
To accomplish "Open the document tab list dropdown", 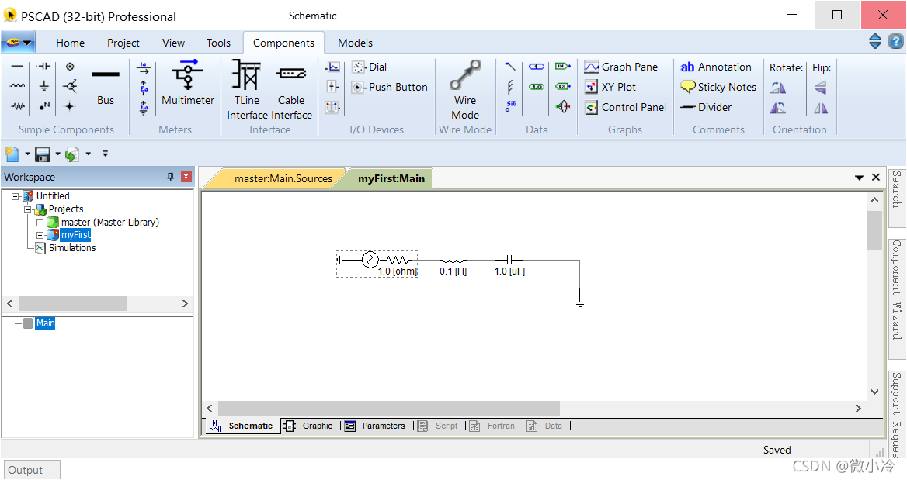I will click(859, 178).
